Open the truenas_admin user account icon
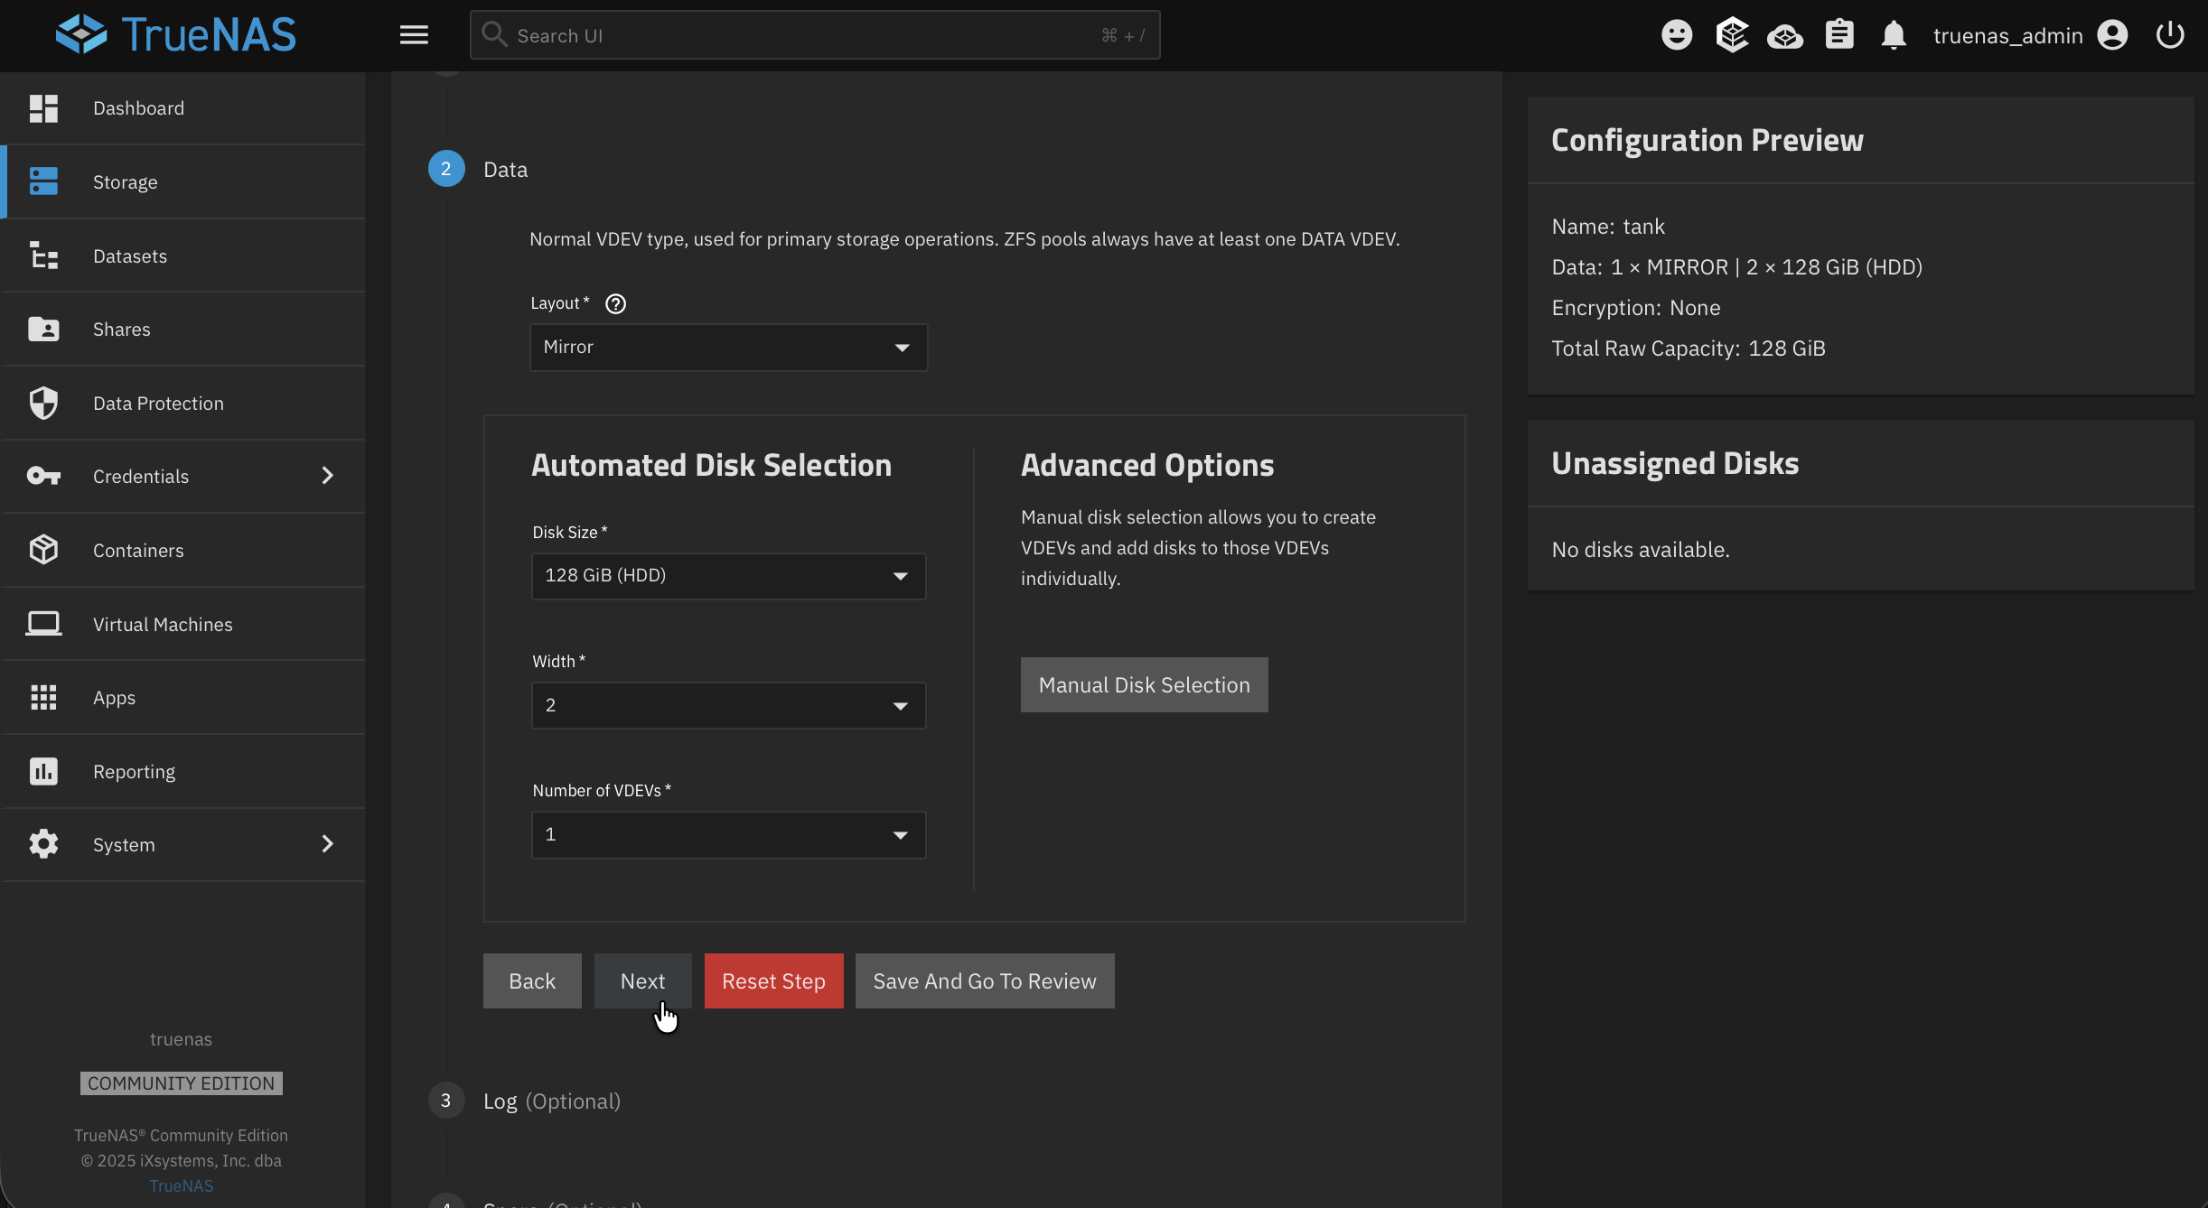 click(2112, 35)
